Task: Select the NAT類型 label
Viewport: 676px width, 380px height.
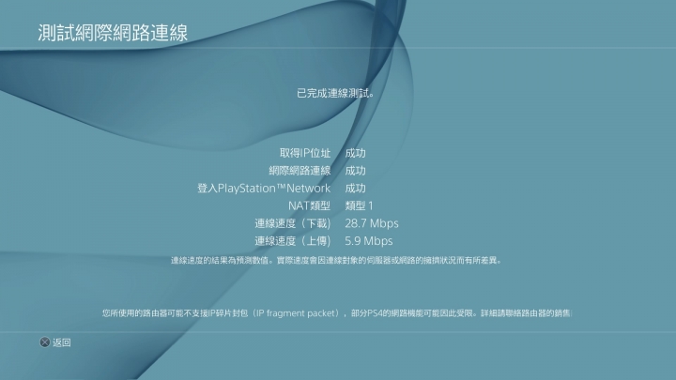Action: tap(309, 205)
